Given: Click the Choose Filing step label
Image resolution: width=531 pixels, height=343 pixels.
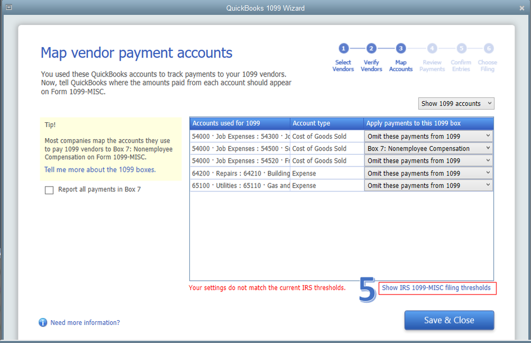Looking at the screenshot, I should click(x=487, y=66).
